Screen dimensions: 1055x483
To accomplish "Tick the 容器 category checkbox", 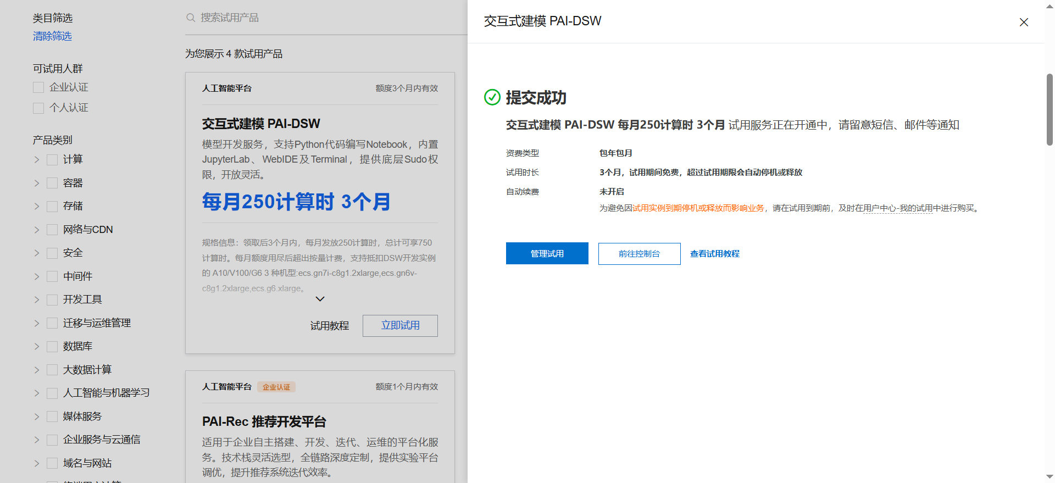I will click(52, 183).
